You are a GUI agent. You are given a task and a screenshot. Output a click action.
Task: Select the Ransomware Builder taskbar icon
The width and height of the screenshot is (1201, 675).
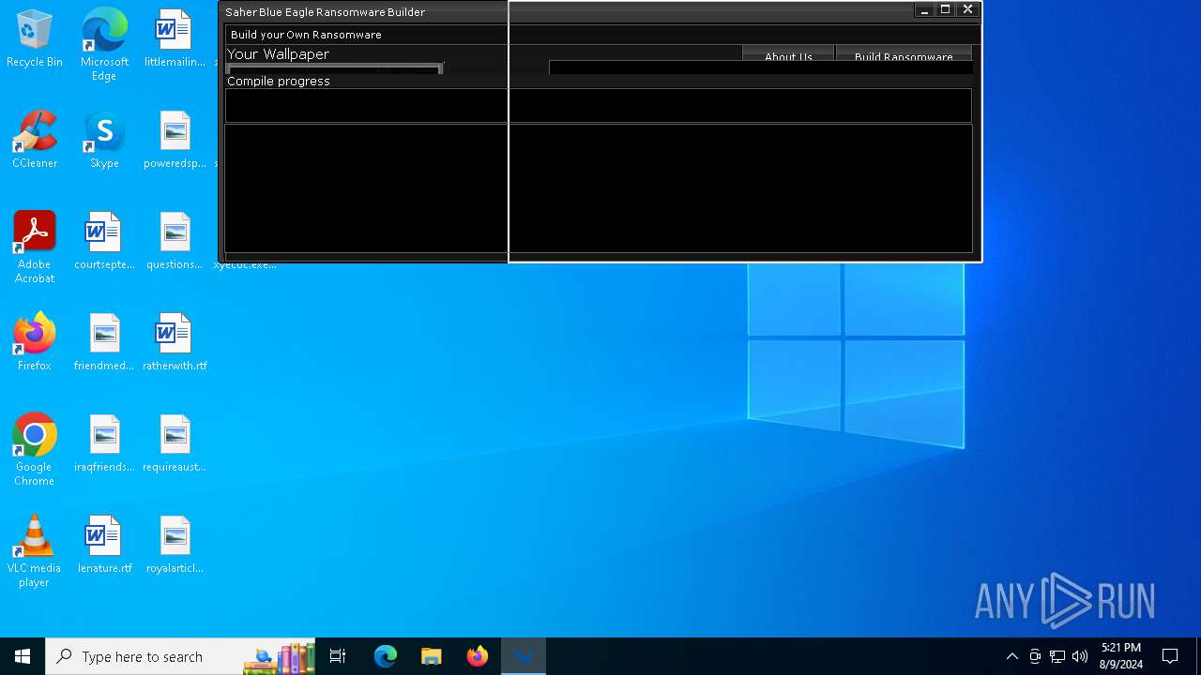click(x=524, y=656)
